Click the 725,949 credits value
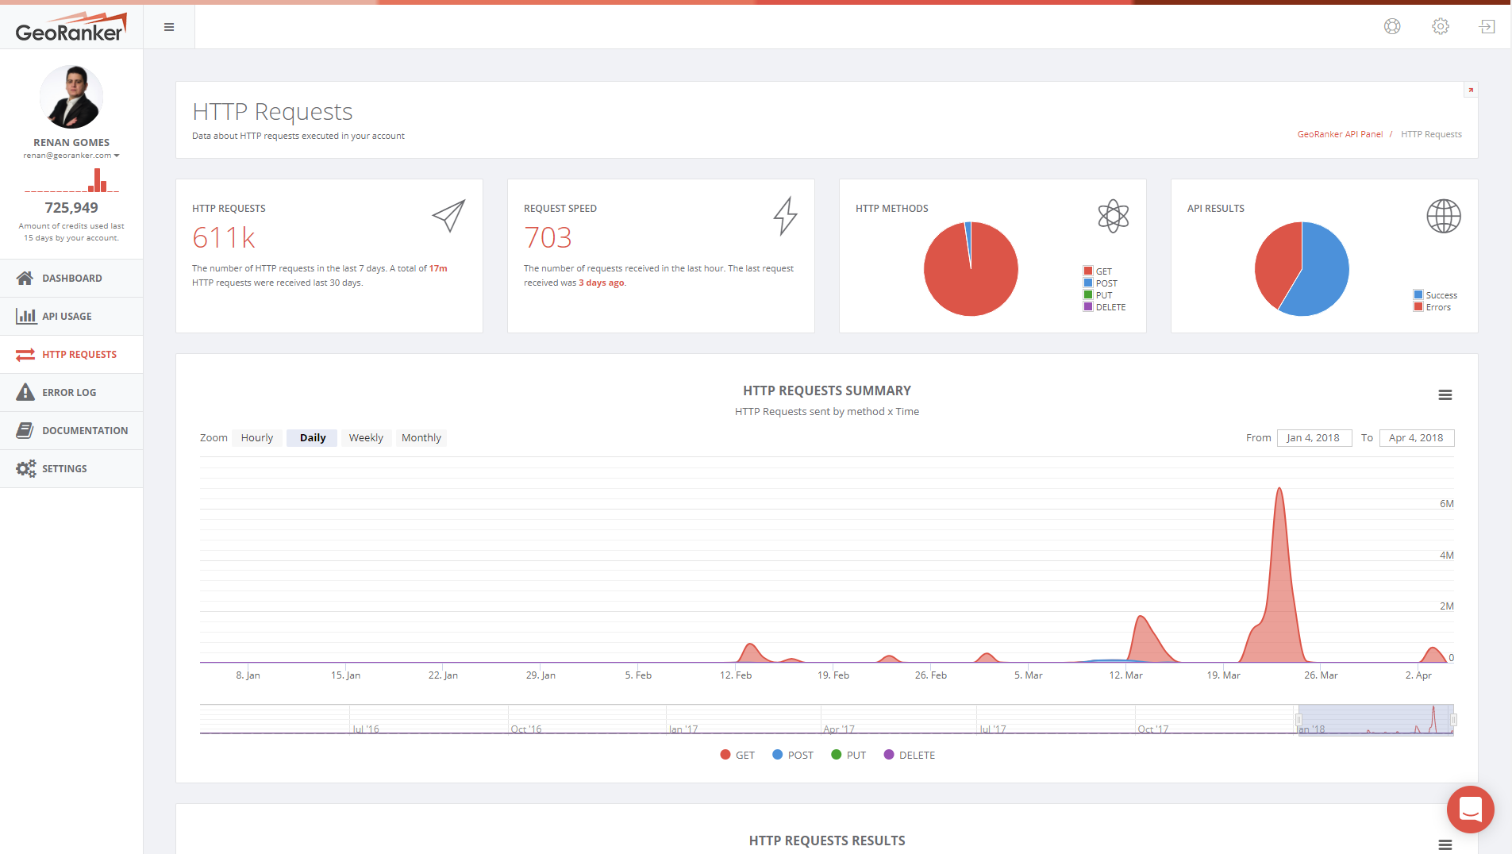 71,208
